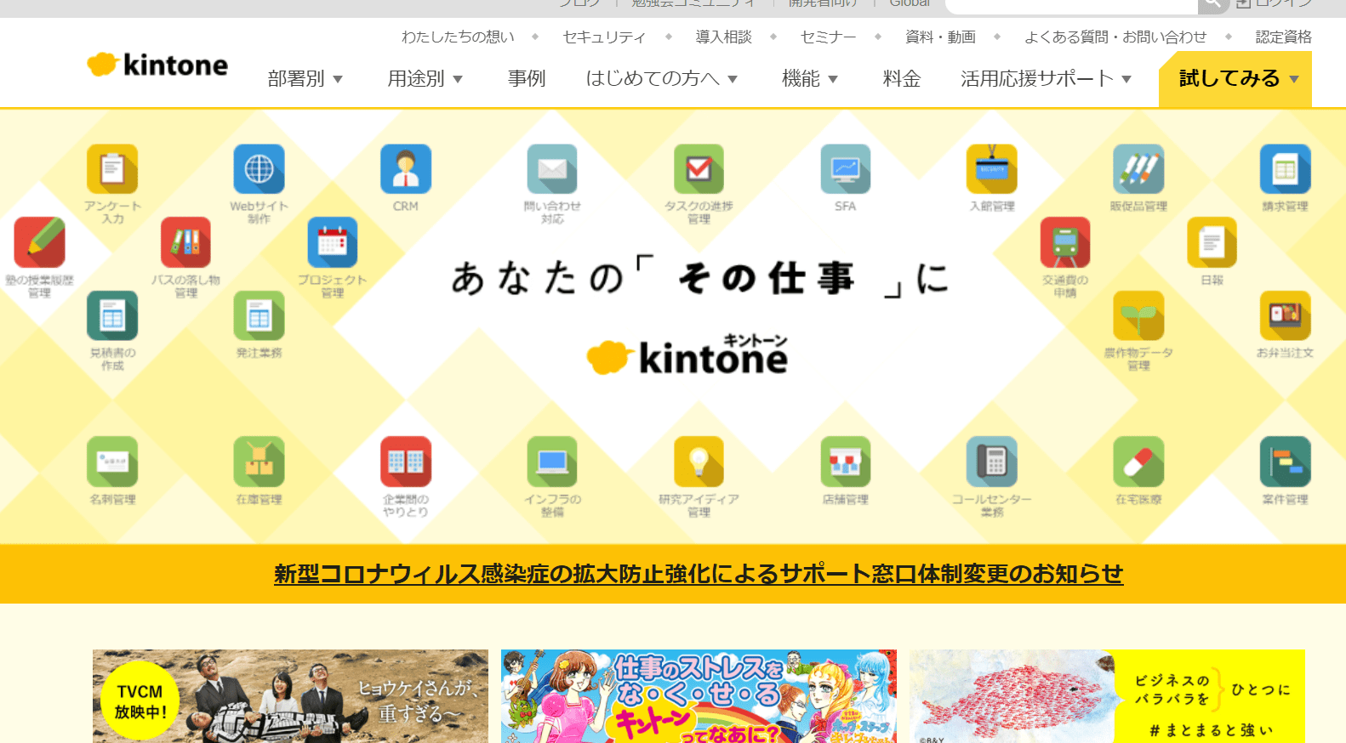Expand the 用途別 dropdown menu

tap(425, 79)
